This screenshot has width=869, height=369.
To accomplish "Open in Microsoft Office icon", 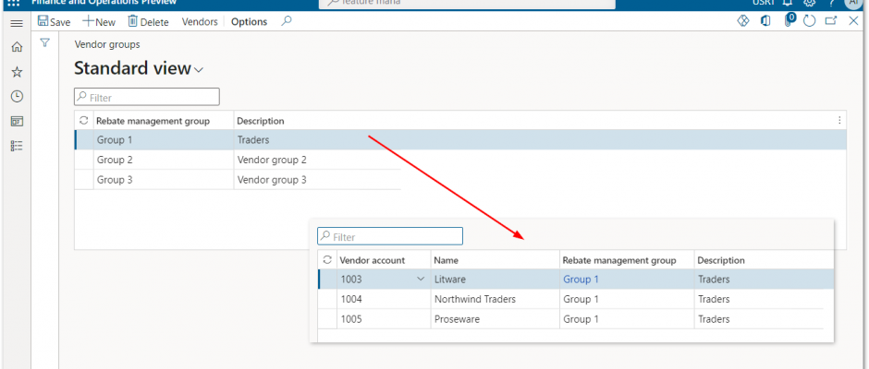I will pos(765,21).
